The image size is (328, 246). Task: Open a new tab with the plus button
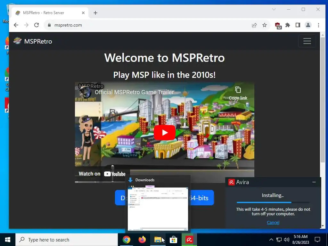click(95, 13)
